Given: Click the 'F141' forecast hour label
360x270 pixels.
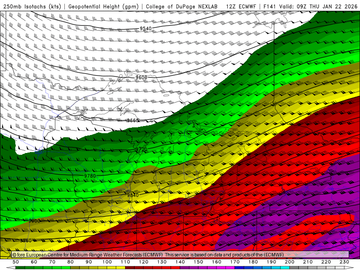Looking at the screenshot, I should (x=270, y=6).
